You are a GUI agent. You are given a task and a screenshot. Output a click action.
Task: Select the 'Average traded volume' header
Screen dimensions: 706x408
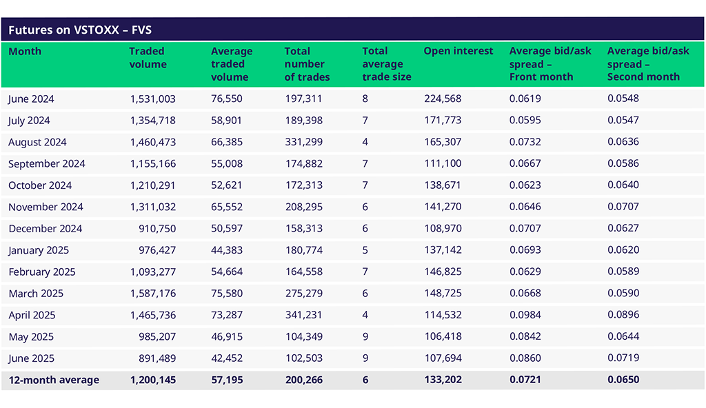[x=232, y=64]
